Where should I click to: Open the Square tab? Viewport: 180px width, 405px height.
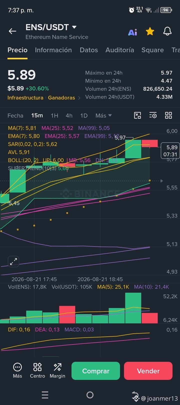coord(152,50)
